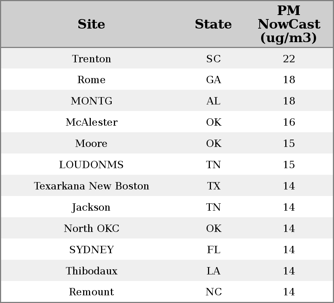334x303 pixels.
Task: Click the North OKC site name
Action: point(92,228)
